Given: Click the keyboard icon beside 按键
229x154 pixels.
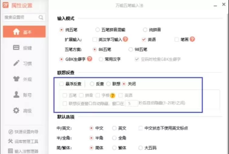Looking at the screenshot, I should (16, 48).
